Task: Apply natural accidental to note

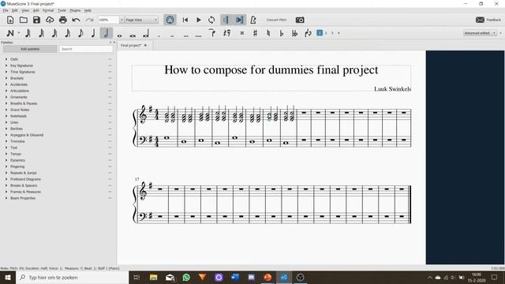Action: point(268,33)
